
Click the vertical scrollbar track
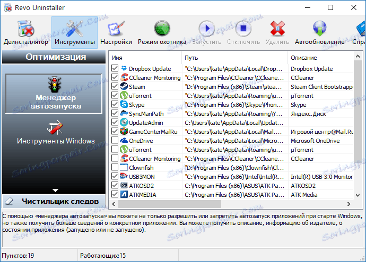358,126
